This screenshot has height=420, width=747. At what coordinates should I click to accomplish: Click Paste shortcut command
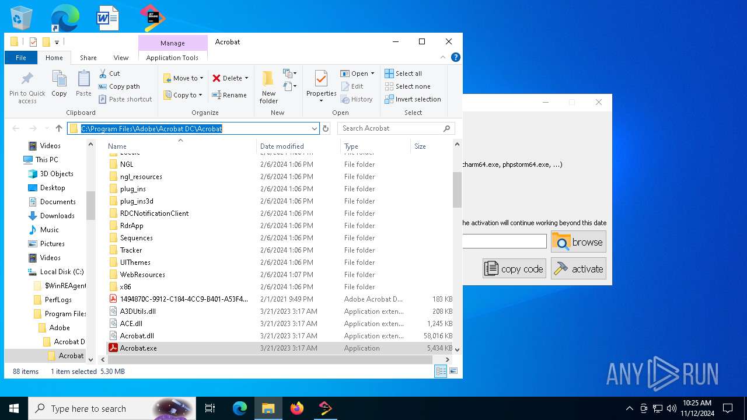[125, 99]
